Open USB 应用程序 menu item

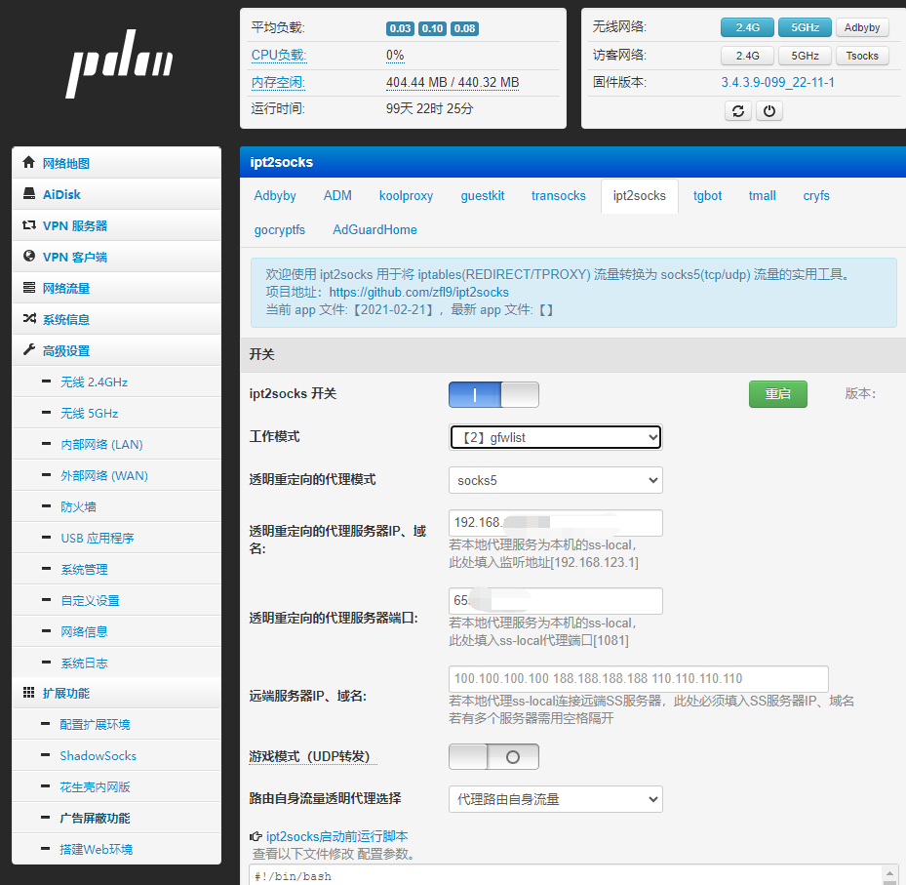pos(98,538)
